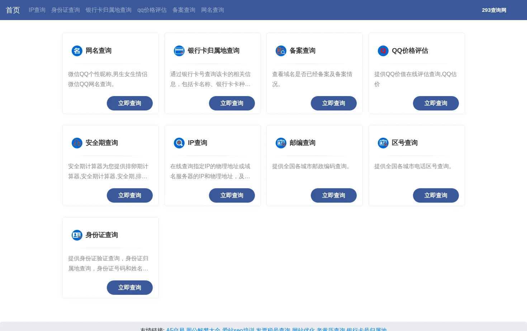Select 网名查询 in the top navigation
Image resolution: width=527 pixels, height=331 pixels.
point(213,10)
